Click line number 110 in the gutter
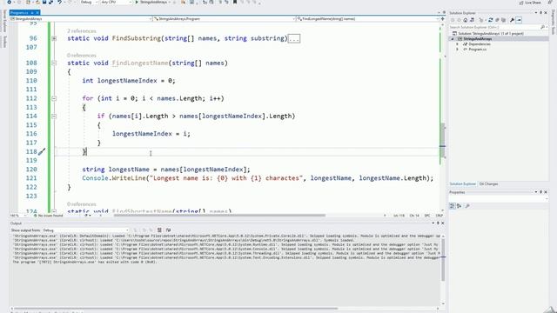The width and height of the screenshot is (557, 313). 31,81
